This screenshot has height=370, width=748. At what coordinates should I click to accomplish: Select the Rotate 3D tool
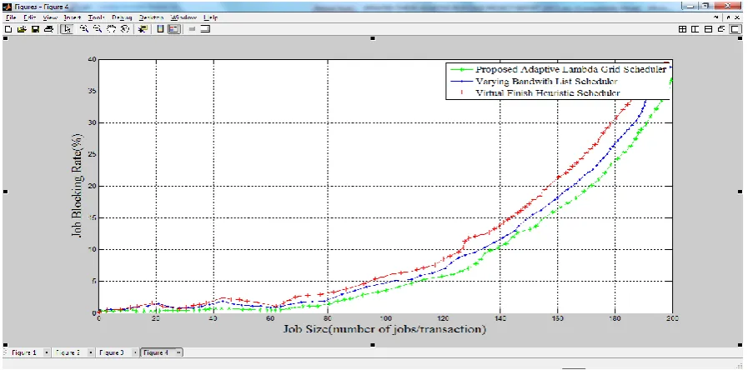pos(124,29)
